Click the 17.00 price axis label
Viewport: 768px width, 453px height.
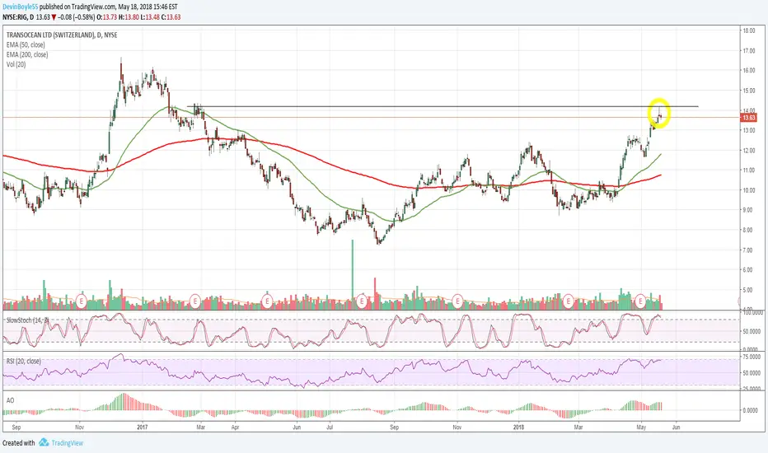pyautogui.click(x=749, y=50)
